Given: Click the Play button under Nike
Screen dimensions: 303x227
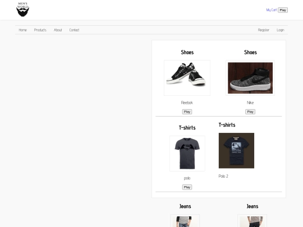Looking at the screenshot, I should click(x=250, y=112).
